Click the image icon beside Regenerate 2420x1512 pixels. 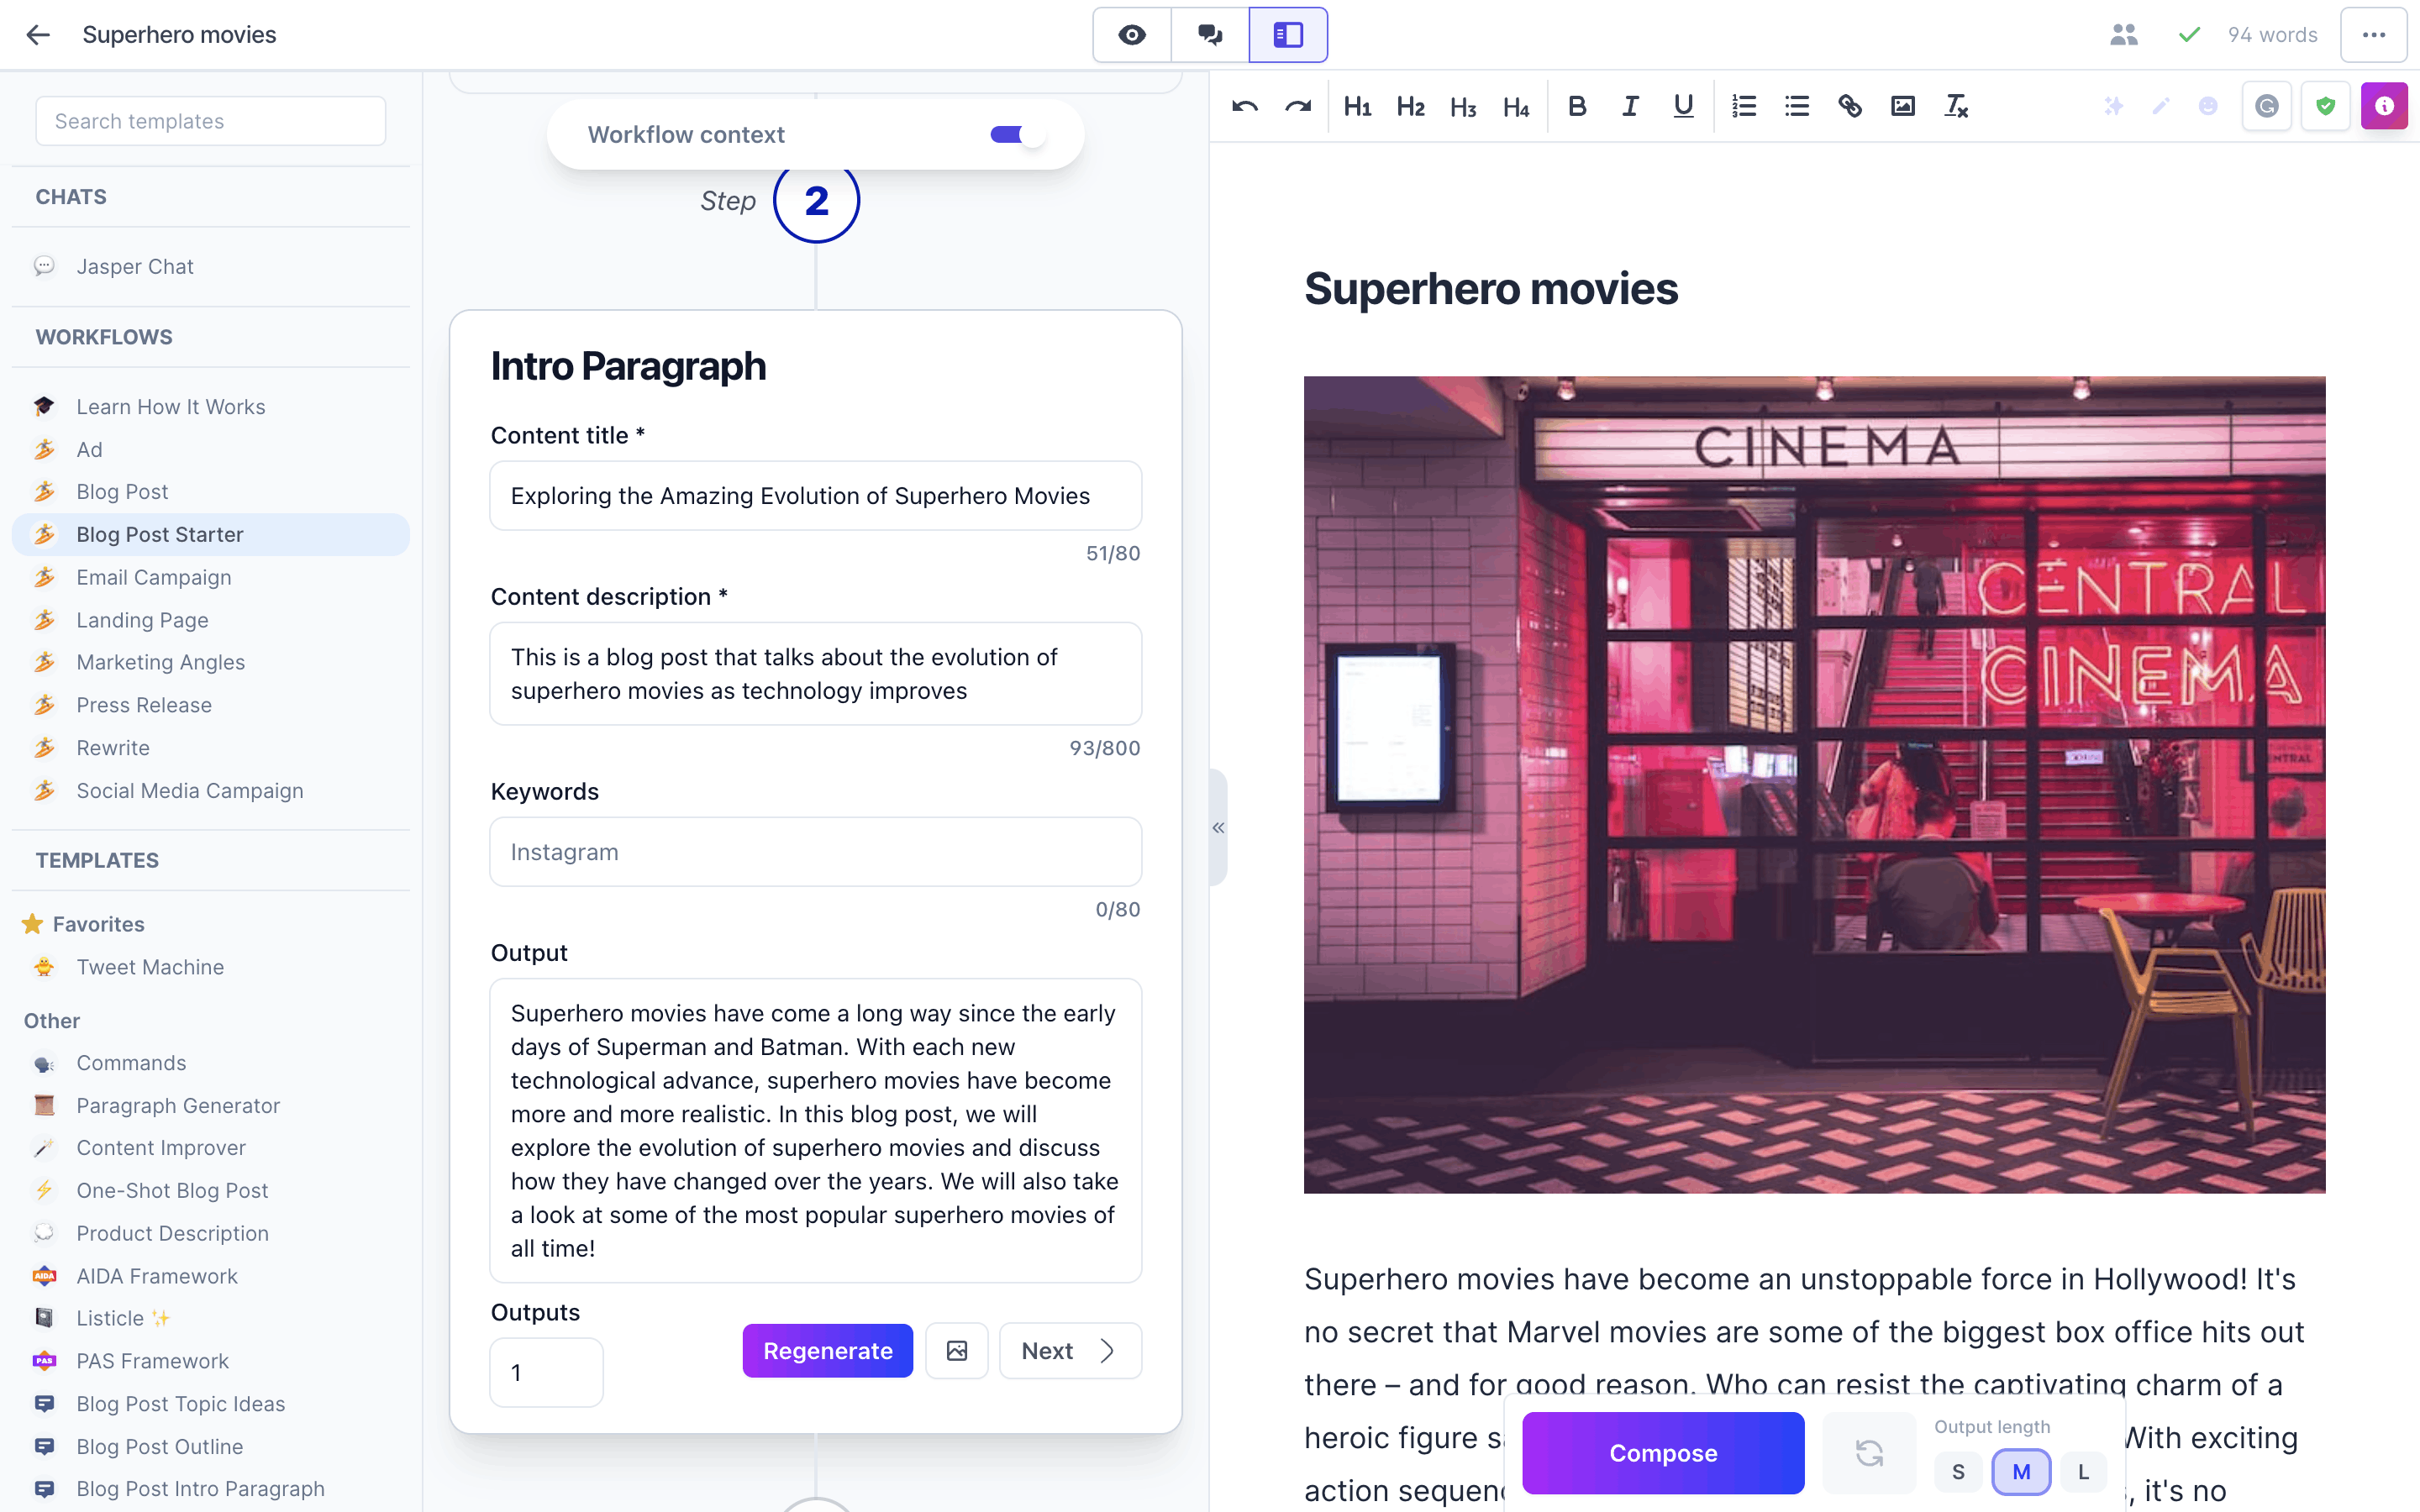[x=956, y=1351]
